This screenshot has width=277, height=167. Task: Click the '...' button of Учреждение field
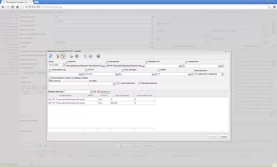[x=143, y=66]
